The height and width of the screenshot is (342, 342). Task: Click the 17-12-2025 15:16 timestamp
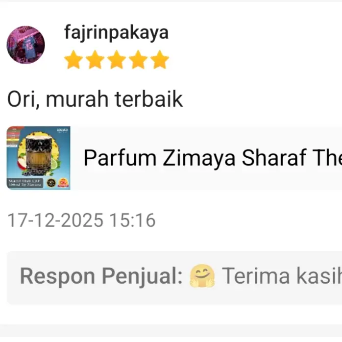point(81,220)
